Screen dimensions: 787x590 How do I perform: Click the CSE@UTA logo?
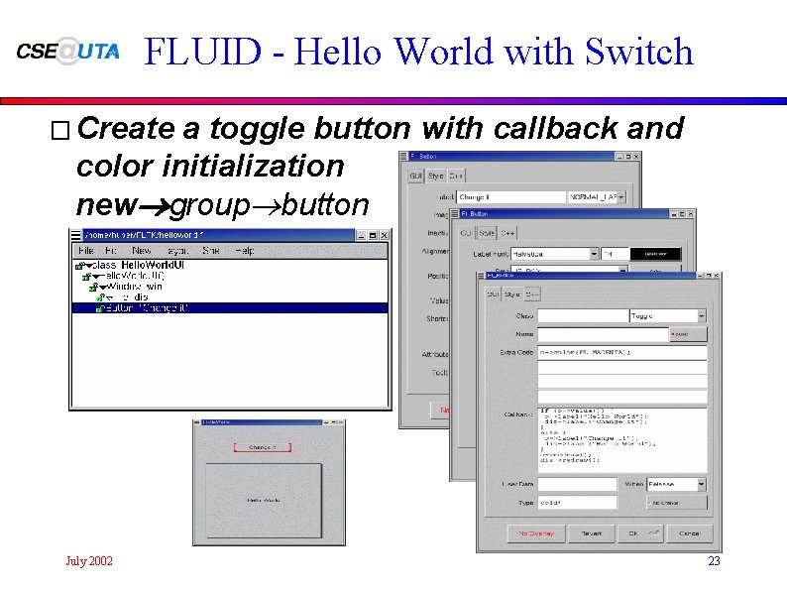pyautogui.click(x=67, y=52)
